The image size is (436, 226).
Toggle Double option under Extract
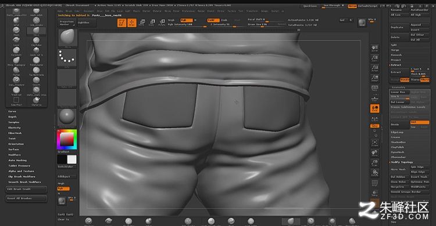tap(405, 80)
